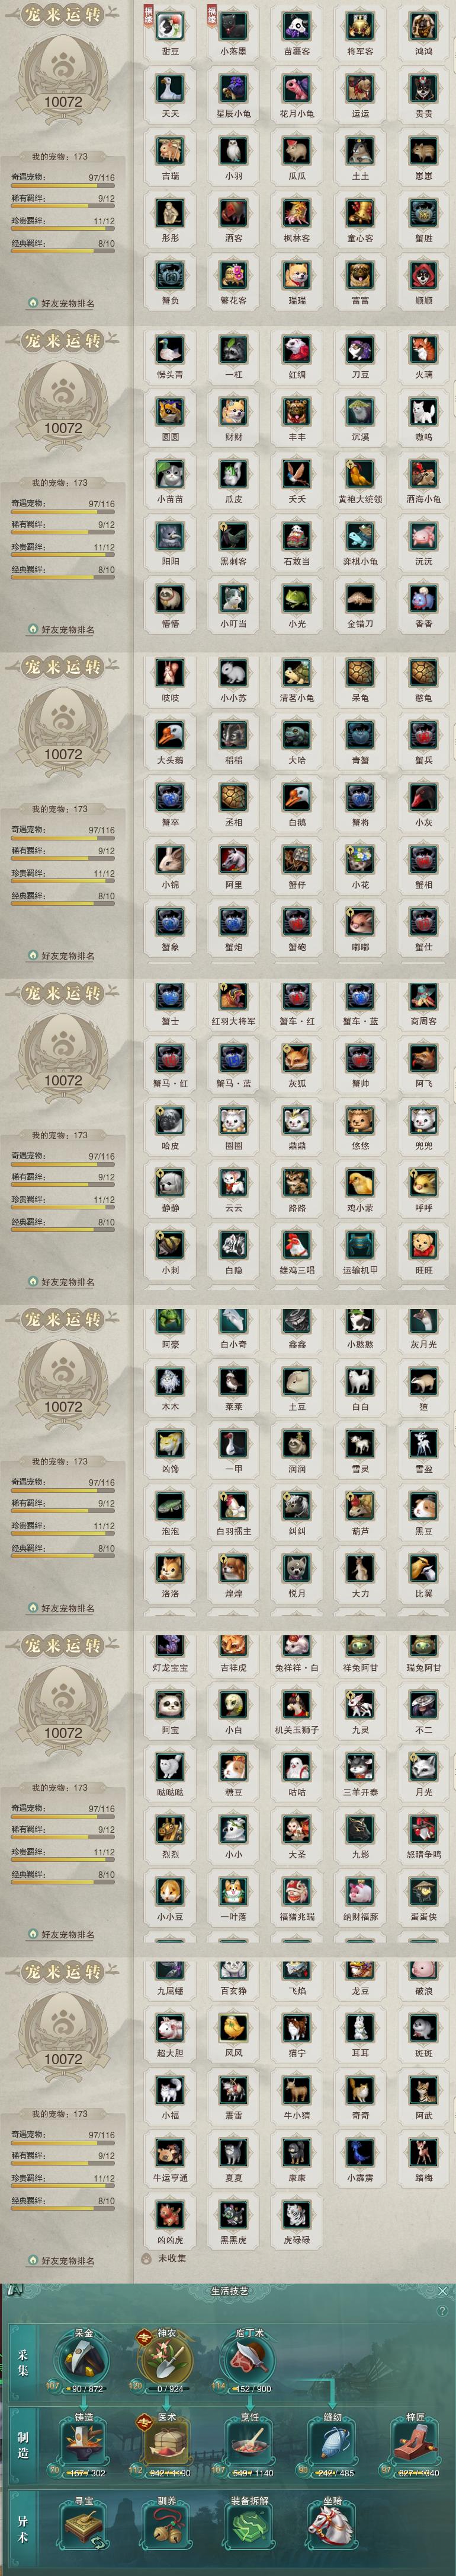Open help in the 生活技艺 panel
Screen dimensions: 456x2576
click(442, 2311)
